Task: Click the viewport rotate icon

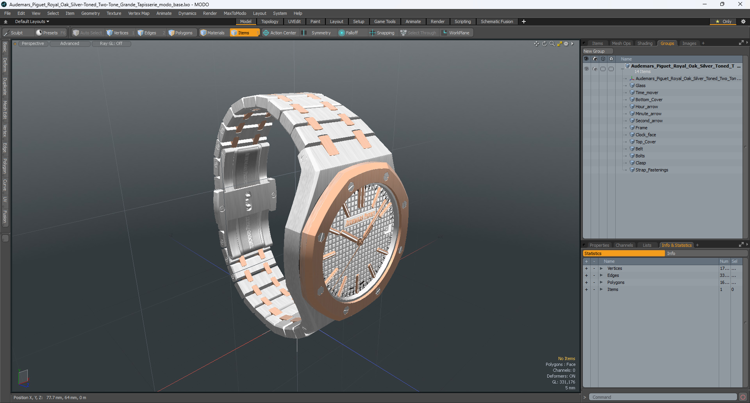Action: click(544, 44)
